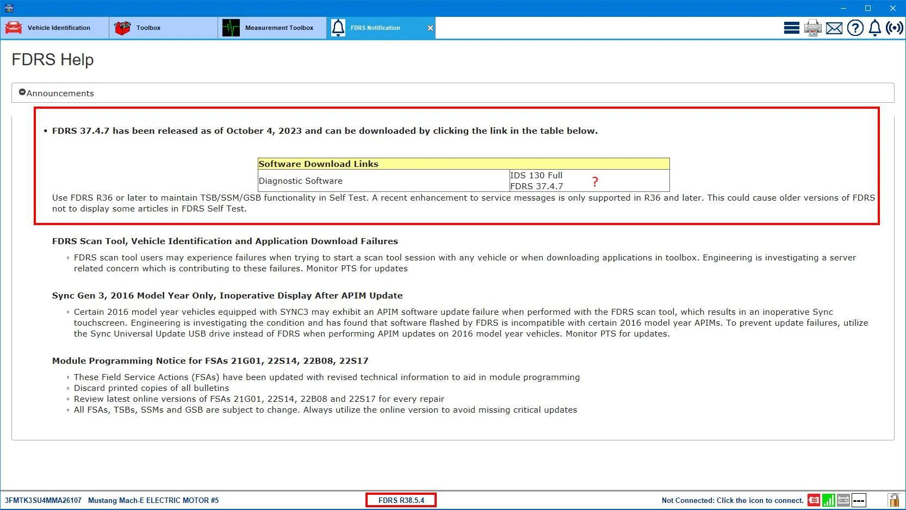This screenshot has height=510, width=906.
Task: Click the 'FDRS Scan Tool, Vehicle Identification' heading
Action: (x=225, y=241)
